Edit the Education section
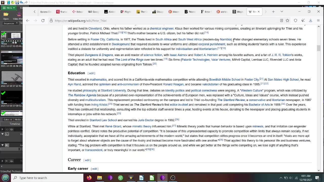This screenshot has width=324, height=182. [91, 73]
